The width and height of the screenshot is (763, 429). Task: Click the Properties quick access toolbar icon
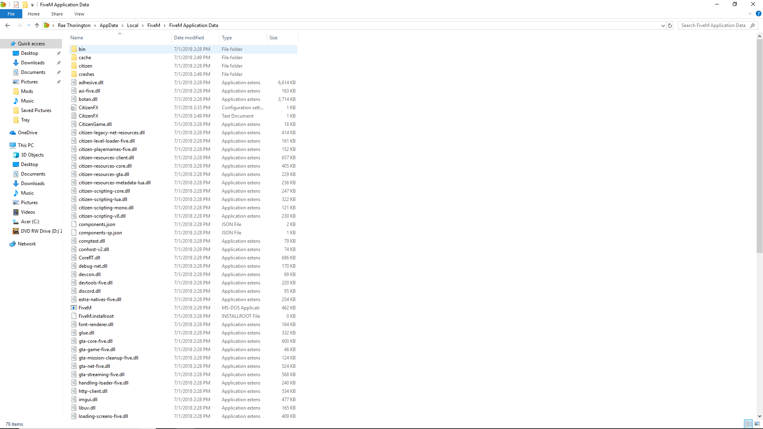pos(16,5)
